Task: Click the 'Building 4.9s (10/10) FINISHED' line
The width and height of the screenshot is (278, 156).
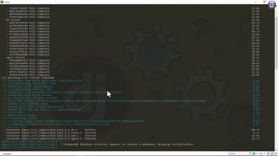Action: 28,78
